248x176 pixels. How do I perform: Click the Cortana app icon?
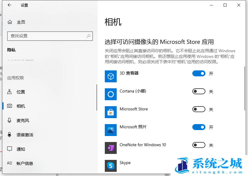click(111, 94)
